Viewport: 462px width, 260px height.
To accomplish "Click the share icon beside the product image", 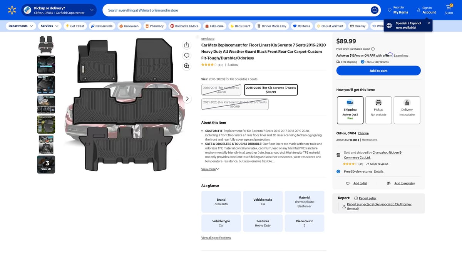I will [x=187, y=45].
